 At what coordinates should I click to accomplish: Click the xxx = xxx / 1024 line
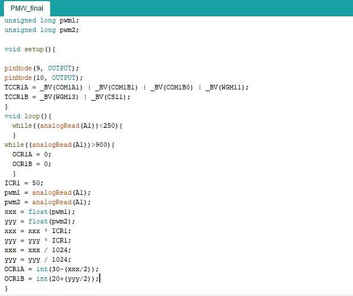(x=37, y=250)
